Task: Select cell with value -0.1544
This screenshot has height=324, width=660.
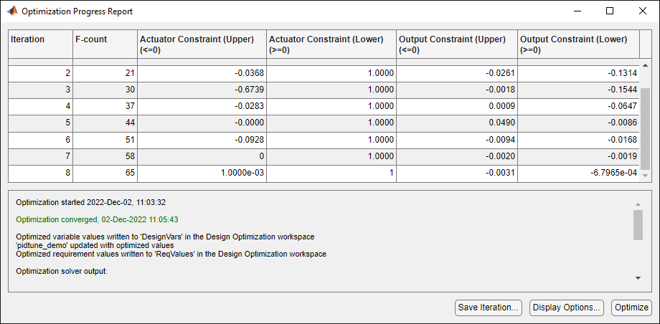Action: pyautogui.click(x=579, y=90)
